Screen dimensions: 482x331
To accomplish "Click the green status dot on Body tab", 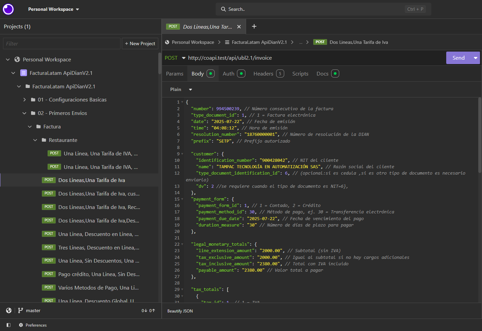I will (x=211, y=73).
